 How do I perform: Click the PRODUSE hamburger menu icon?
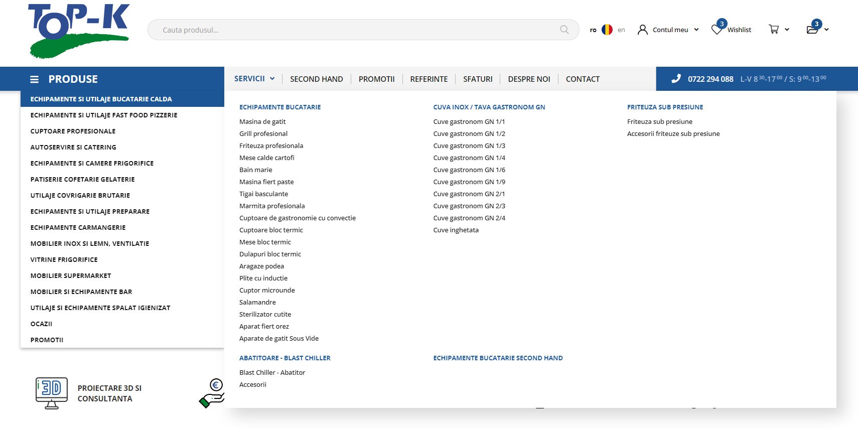point(34,79)
